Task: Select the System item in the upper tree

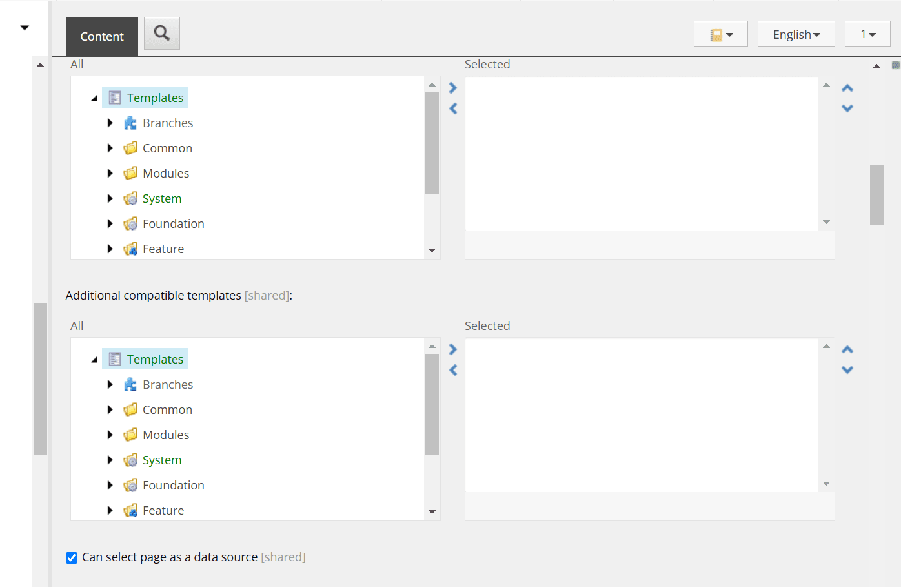Action: [x=162, y=199]
